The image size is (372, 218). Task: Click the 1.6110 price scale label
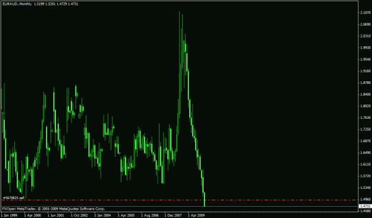coord(365,165)
